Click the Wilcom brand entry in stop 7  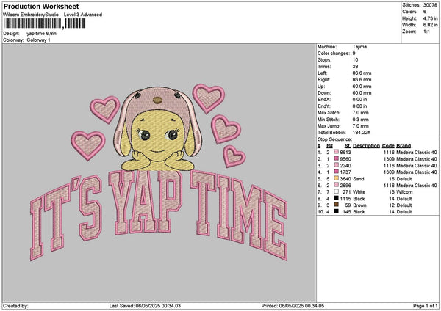click(x=404, y=191)
